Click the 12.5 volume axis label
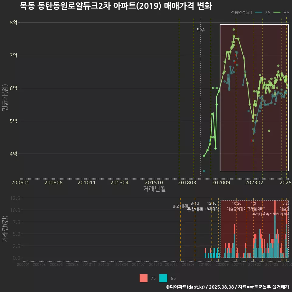Screen dimensions: 292x292 (x=15, y=198)
